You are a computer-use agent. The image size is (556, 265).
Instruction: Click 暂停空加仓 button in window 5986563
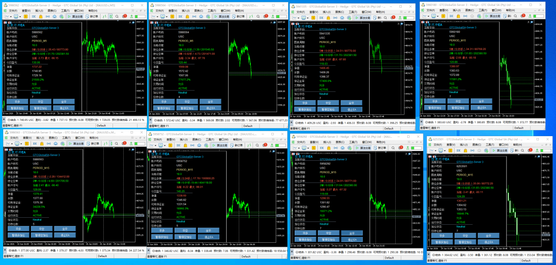tap(42, 235)
